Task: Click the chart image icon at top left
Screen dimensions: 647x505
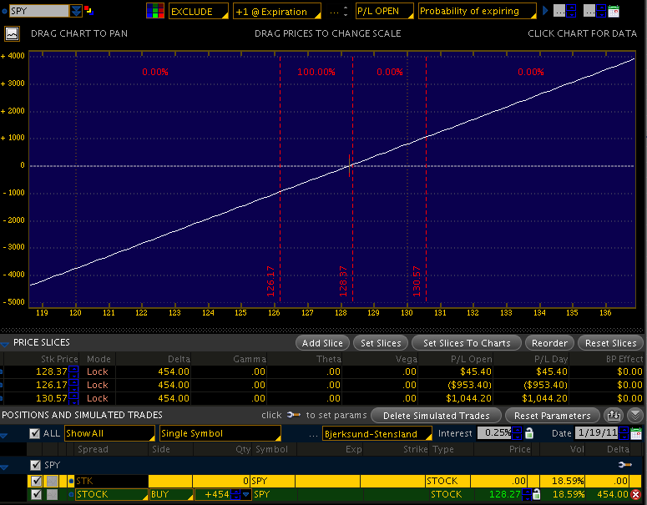Action: (x=12, y=34)
